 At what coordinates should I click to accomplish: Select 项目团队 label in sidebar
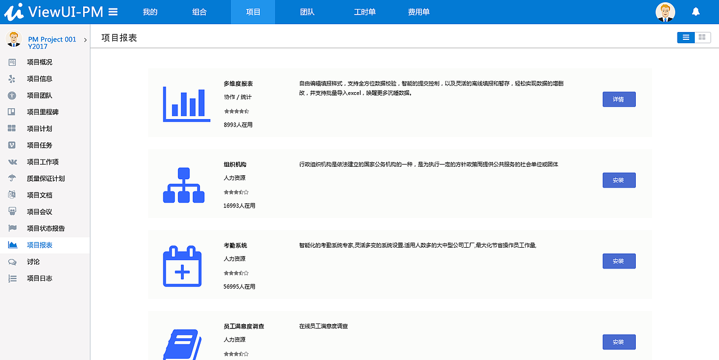point(39,95)
